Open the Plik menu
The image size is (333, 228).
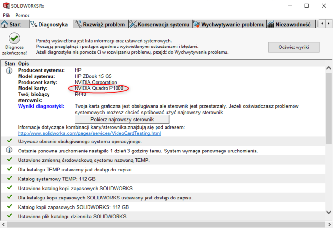click(x=7, y=15)
